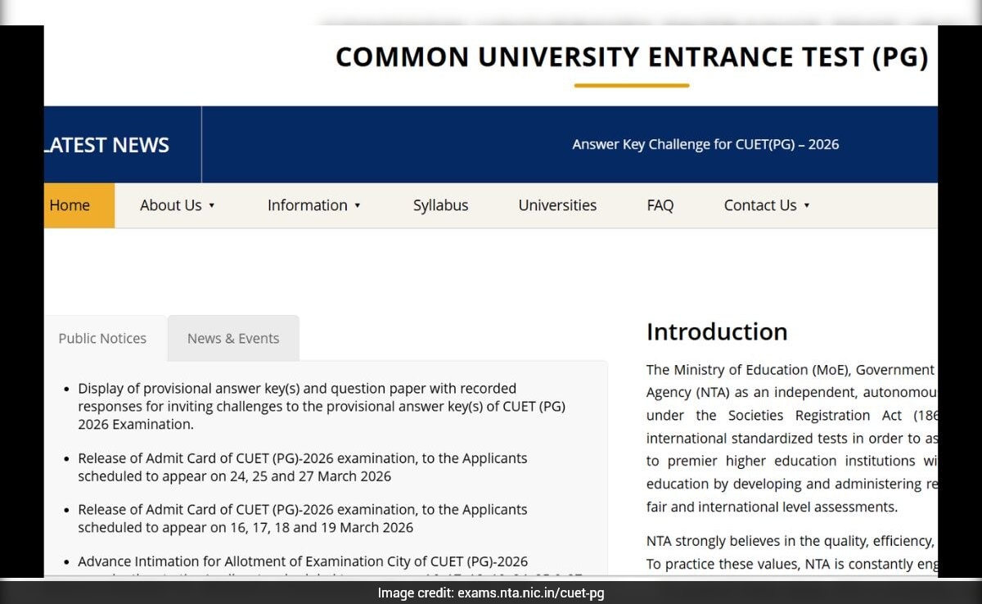Click the Advance Intimation examination city notice
Viewport: 982px width, 604px height.
click(303, 562)
